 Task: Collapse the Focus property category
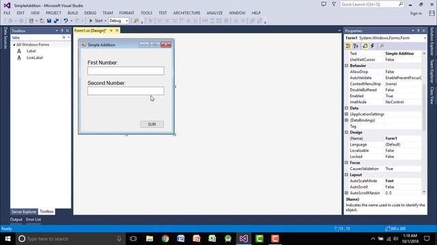346,163
